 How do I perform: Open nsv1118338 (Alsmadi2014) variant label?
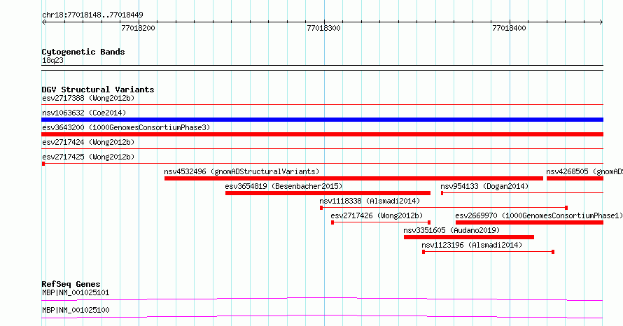click(x=370, y=201)
